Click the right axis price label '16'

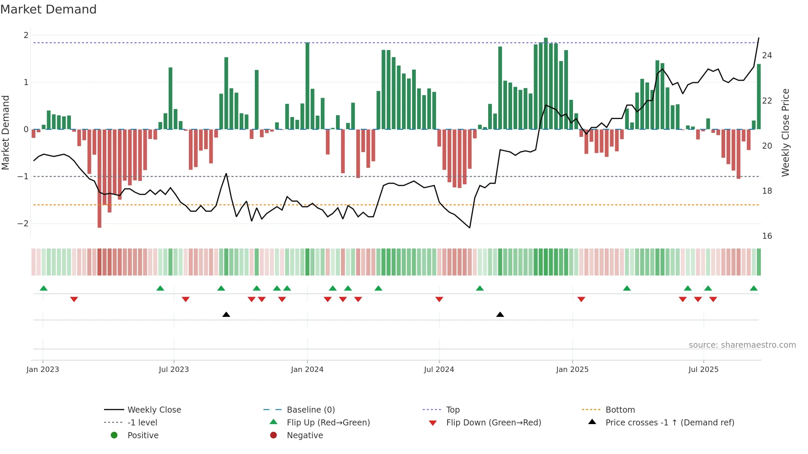[767, 236]
